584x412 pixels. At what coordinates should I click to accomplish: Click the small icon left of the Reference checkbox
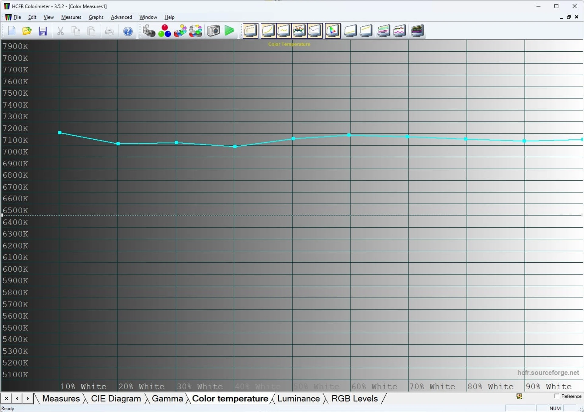(x=519, y=396)
